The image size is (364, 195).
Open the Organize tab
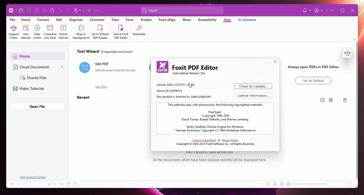point(76,20)
